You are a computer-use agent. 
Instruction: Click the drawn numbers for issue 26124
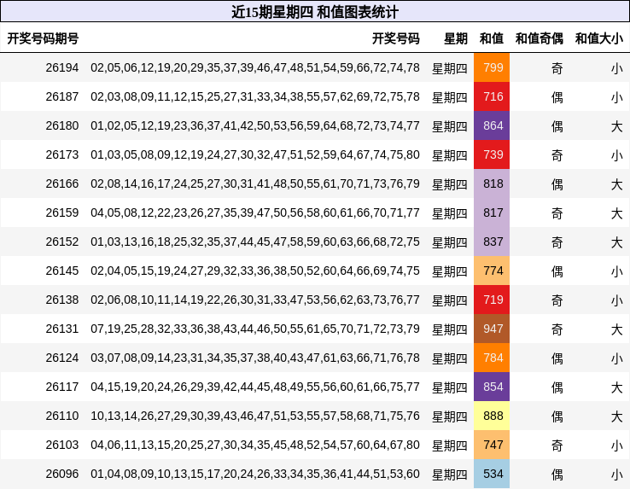point(255,358)
